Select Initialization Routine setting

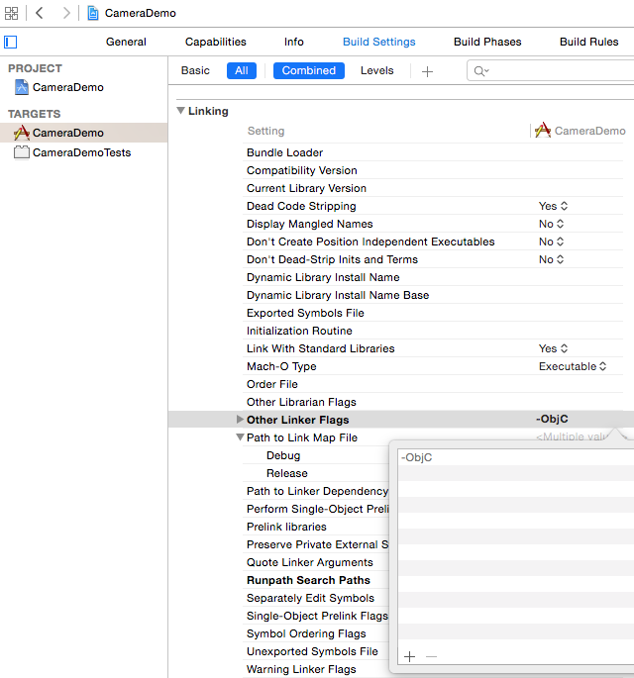coord(299,331)
